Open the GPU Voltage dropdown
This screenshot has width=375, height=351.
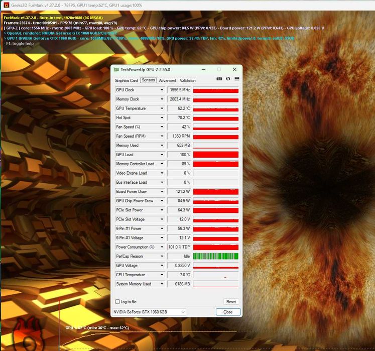162,266
